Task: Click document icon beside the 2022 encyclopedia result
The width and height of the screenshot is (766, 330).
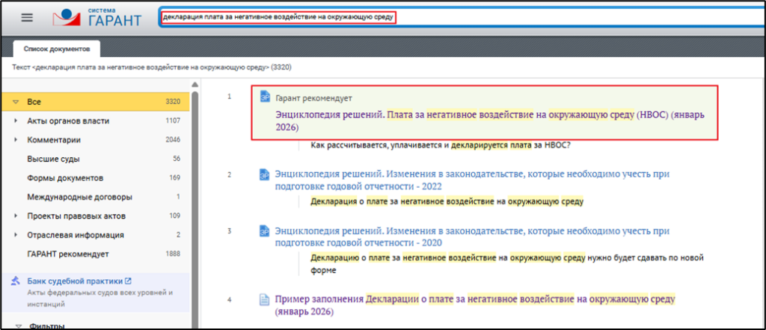Action: pos(264,174)
